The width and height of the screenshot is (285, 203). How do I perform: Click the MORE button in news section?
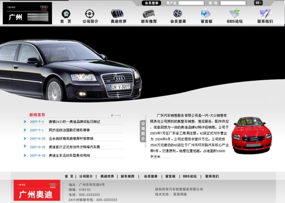click(116, 115)
